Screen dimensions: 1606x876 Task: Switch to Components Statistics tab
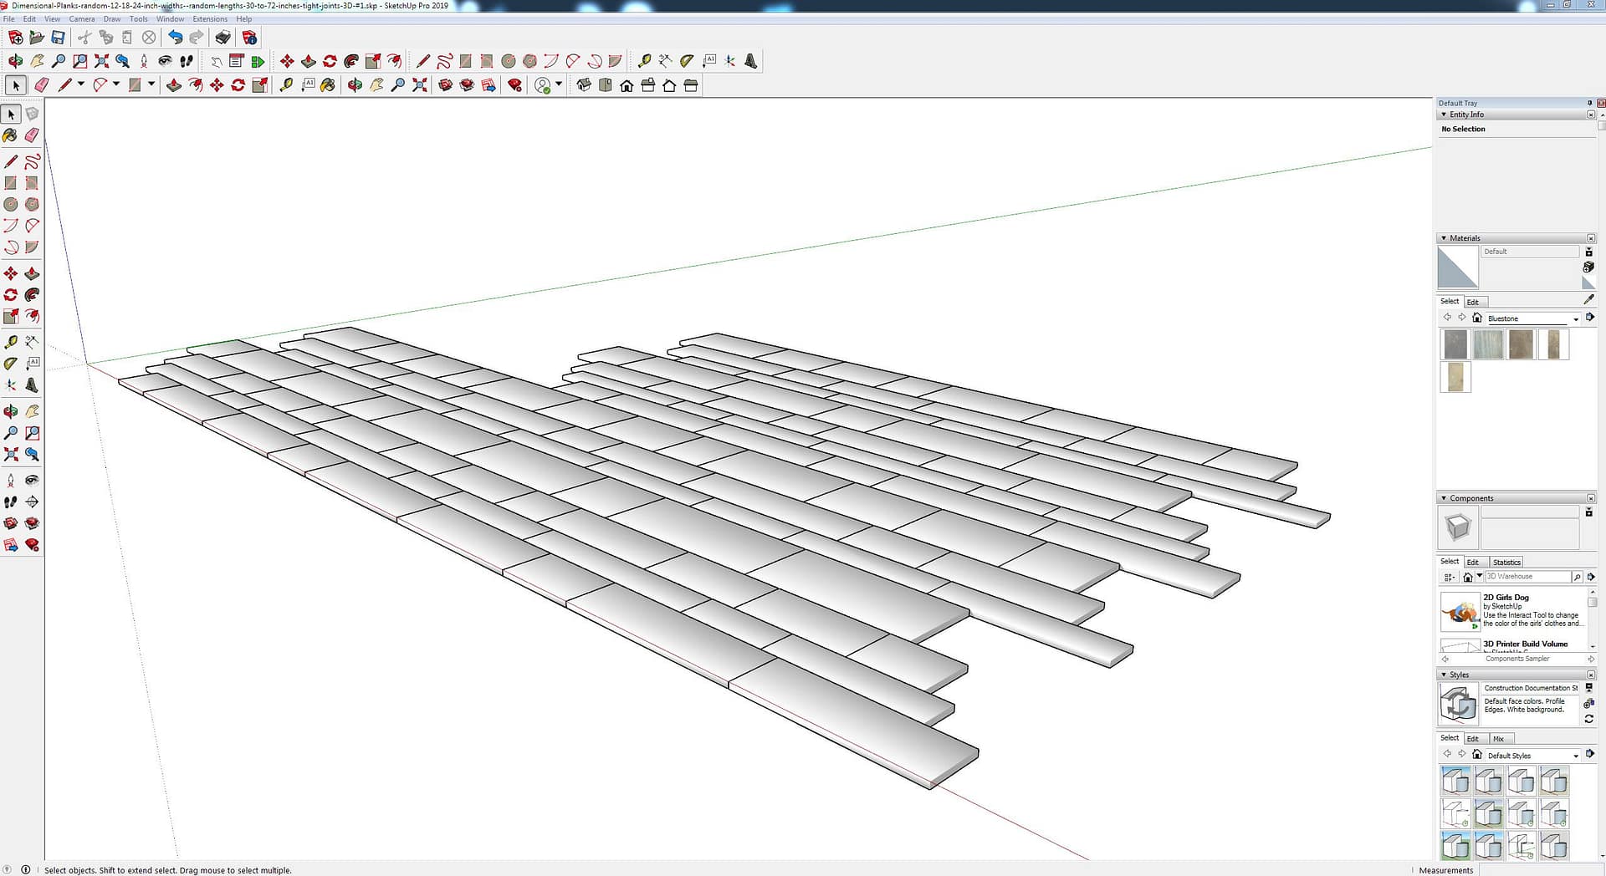pyautogui.click(x=1506, y=562)
